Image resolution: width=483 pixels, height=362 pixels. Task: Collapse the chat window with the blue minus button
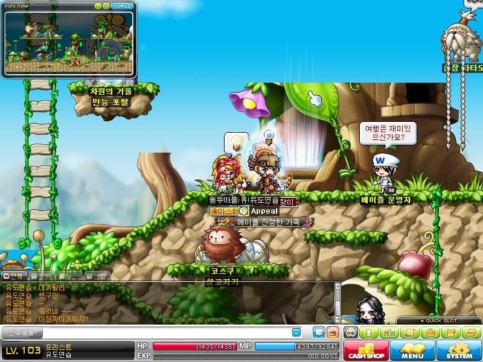coord(296,333)
